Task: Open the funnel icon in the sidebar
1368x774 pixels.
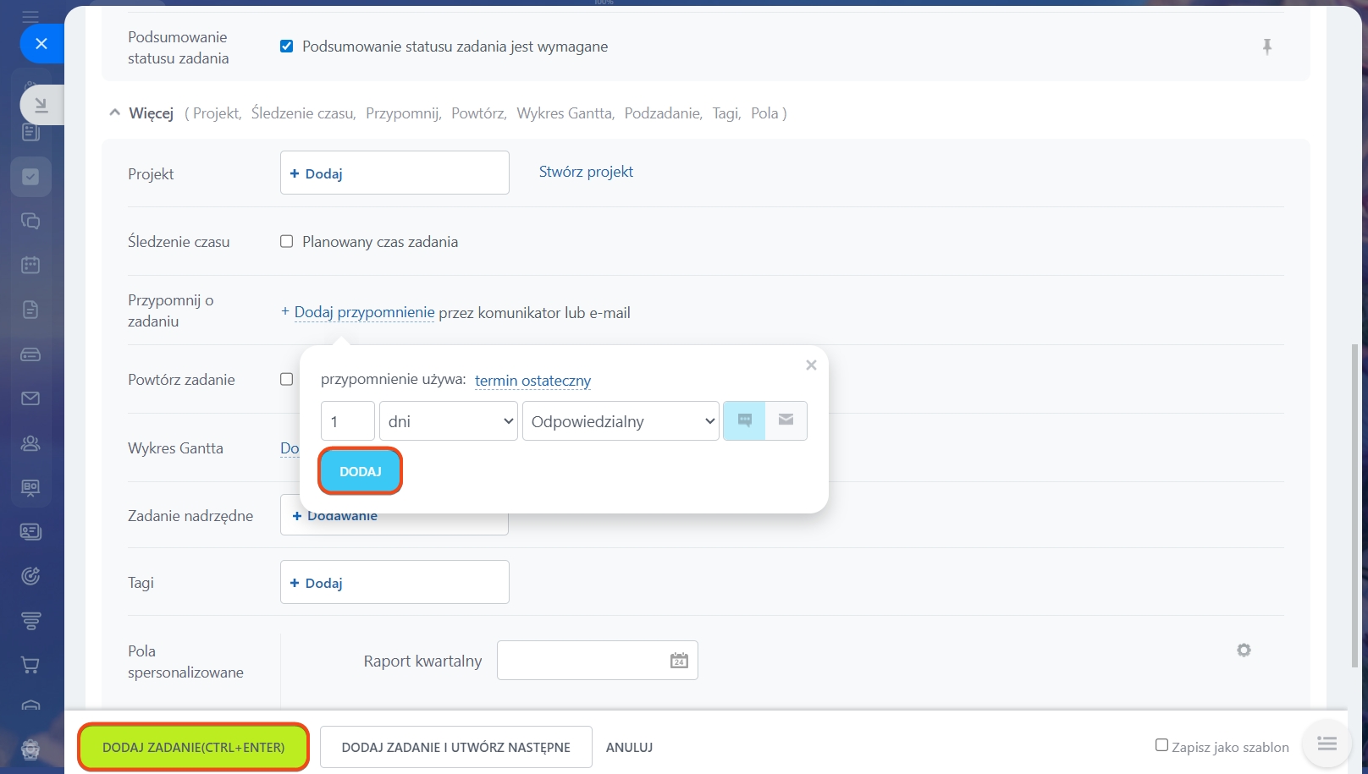Action: coord(30,621)
